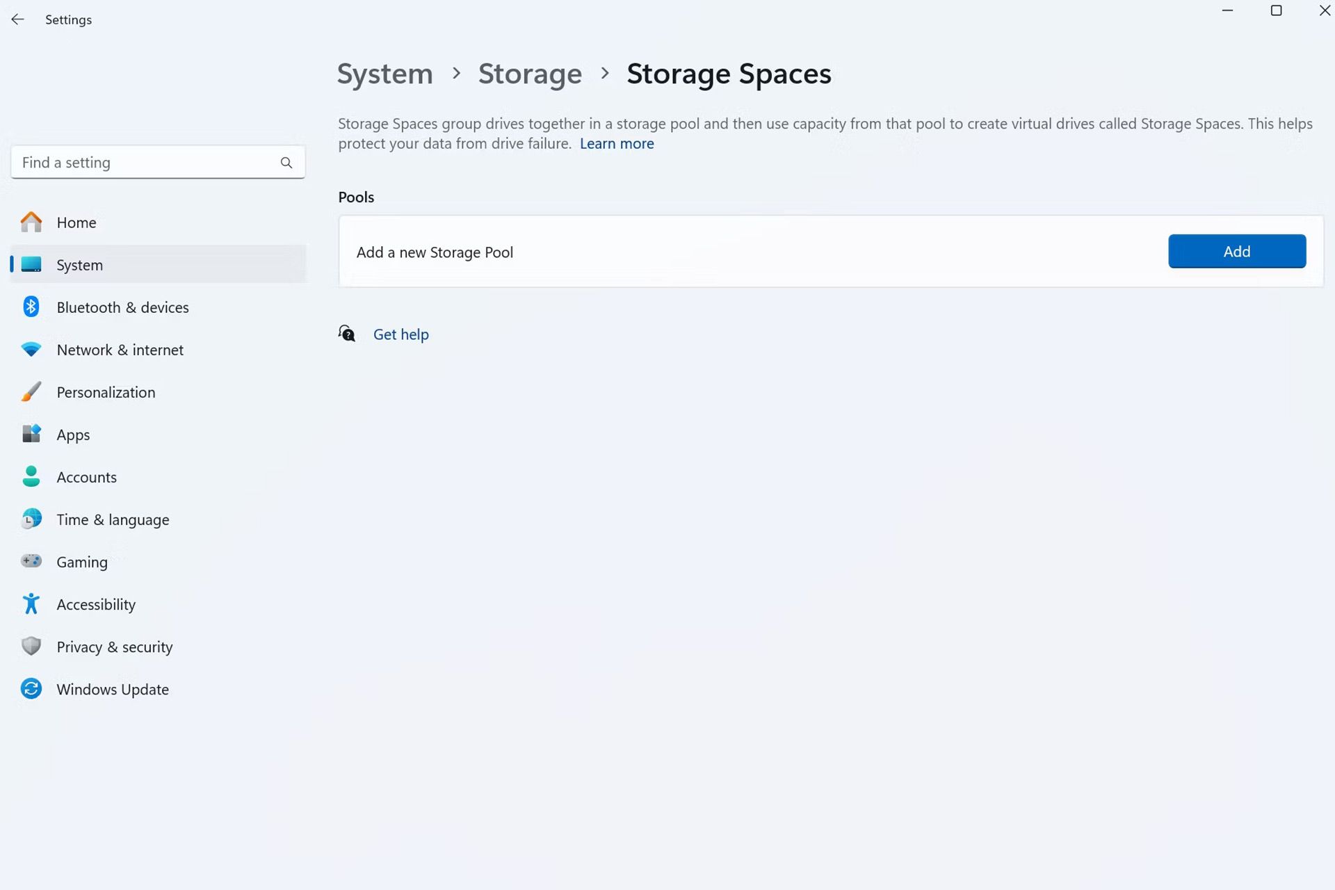
Task: Open the Learn more link
Action: [617, 144]
